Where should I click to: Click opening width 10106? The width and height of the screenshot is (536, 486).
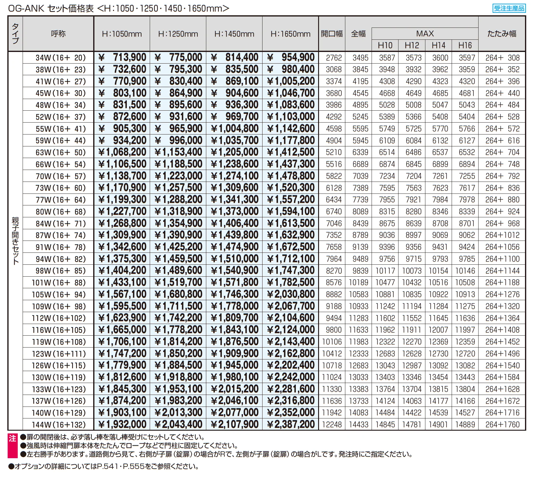click(332, 342)
